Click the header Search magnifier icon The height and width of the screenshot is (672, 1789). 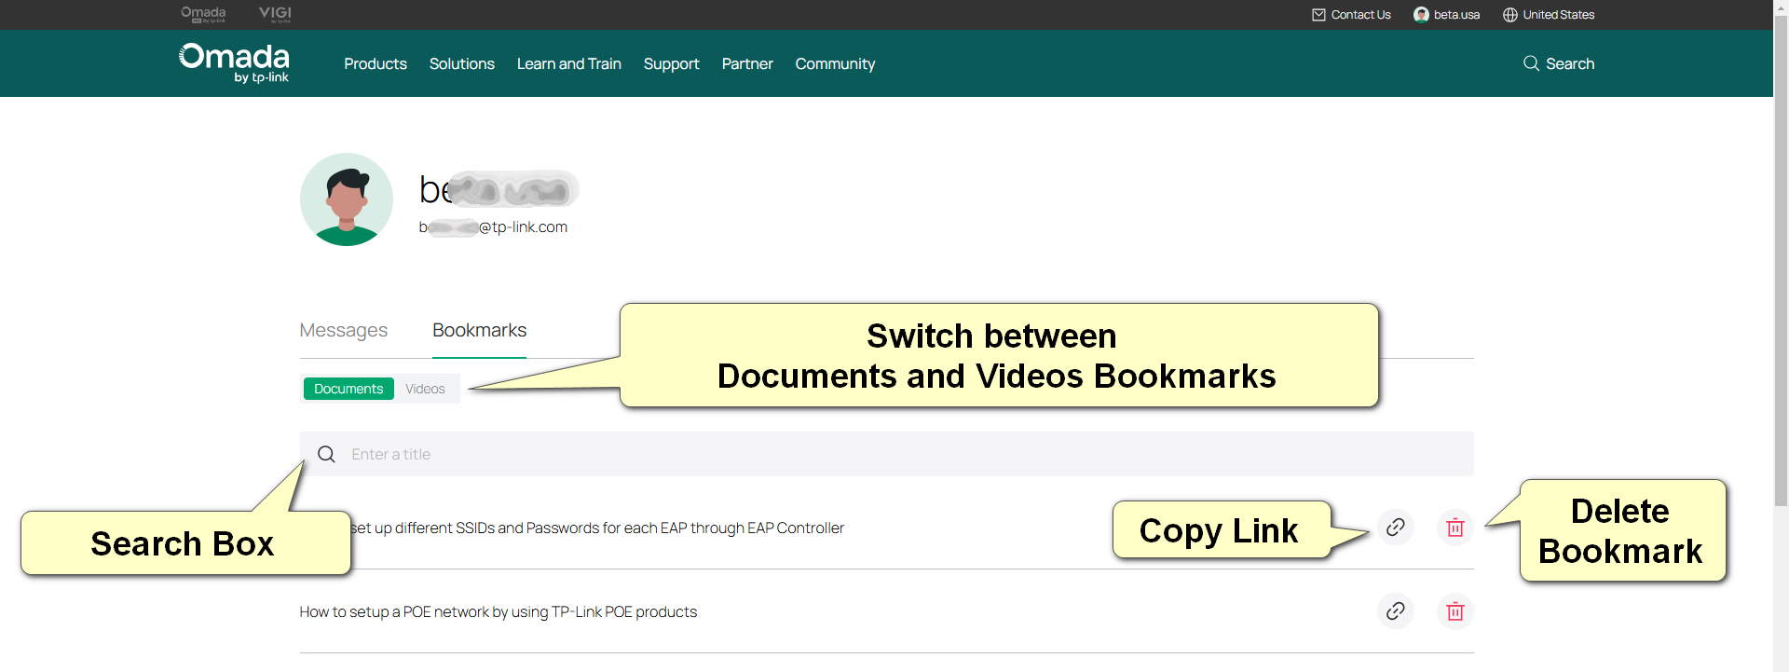(1531, 63)
